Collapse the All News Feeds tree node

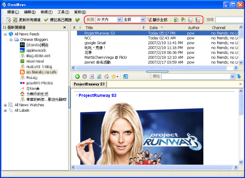point(5,34)
